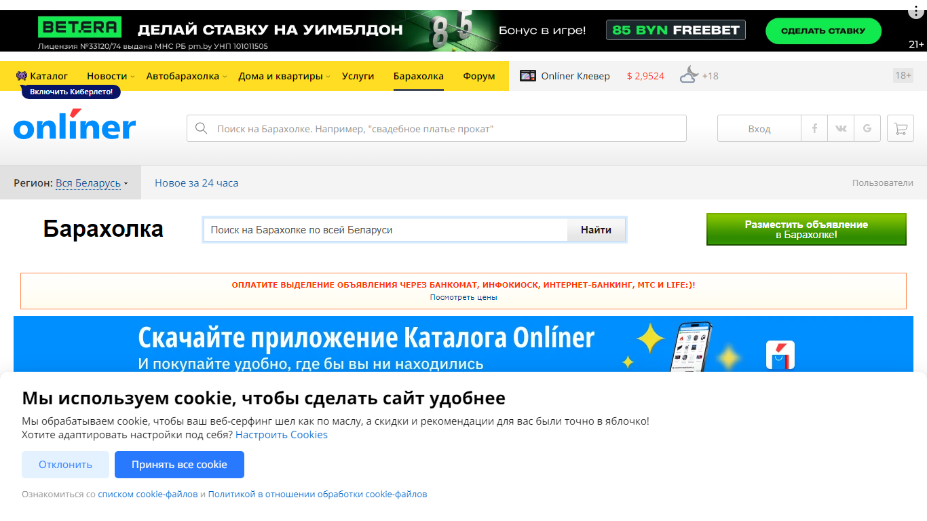This screenshot has width=927, height=521.
Task: Click the 18+ age badge
Action: [x=903, y=75]
